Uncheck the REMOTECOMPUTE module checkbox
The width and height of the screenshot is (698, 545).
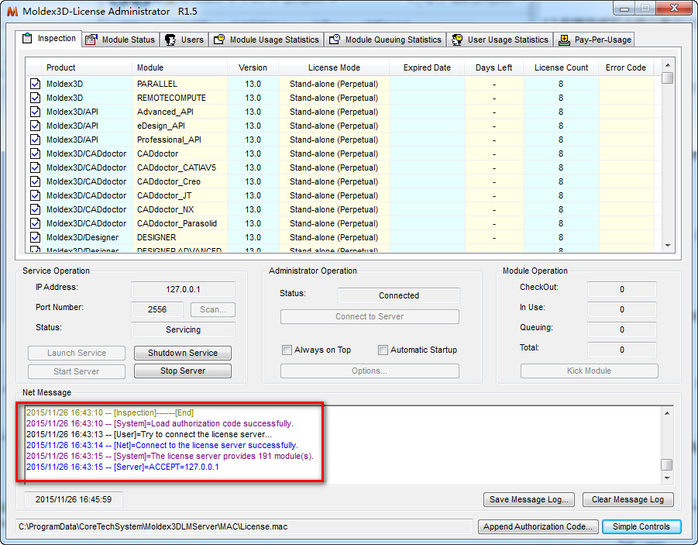point(35,98)
